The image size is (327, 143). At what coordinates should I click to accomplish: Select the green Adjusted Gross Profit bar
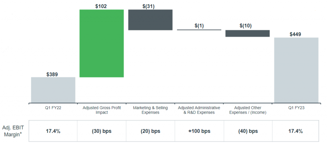click(102, 43)
